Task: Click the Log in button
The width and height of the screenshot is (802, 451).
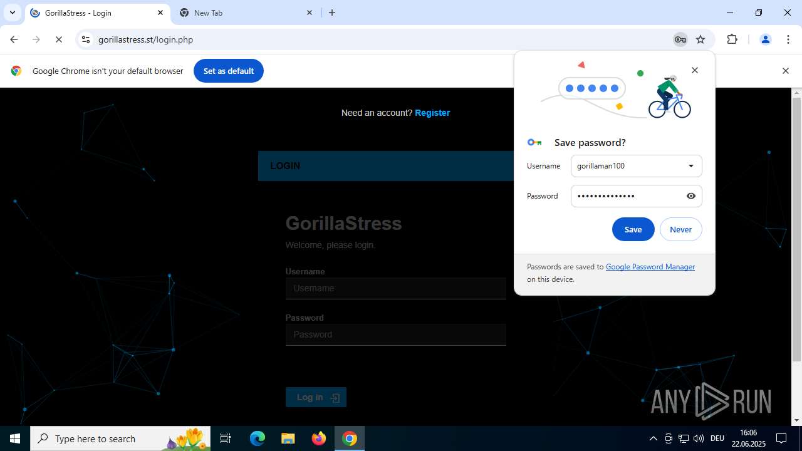Action: (x=316, y=397)
